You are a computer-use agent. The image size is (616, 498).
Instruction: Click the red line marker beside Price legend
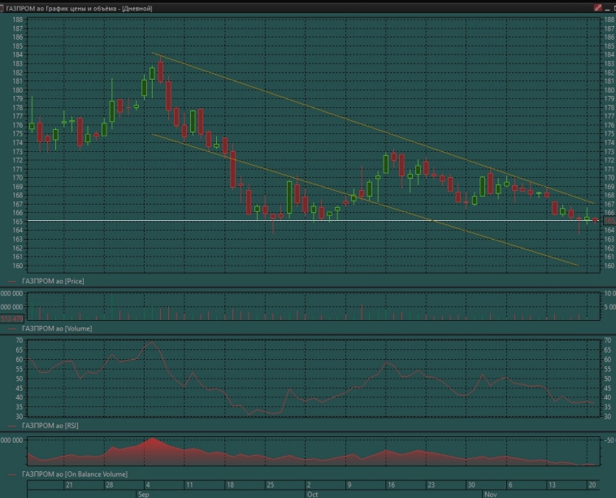pos(11,281)
